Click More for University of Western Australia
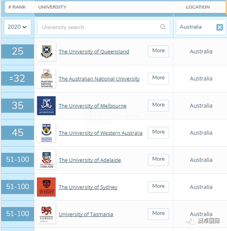227x231 pixels. tap(158, 133)
